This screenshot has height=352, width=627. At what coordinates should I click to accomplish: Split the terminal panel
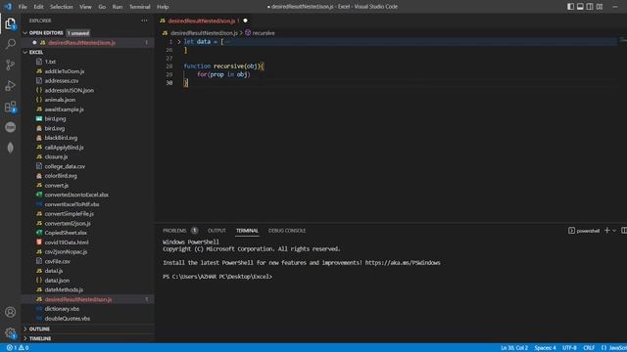(623, 231)
